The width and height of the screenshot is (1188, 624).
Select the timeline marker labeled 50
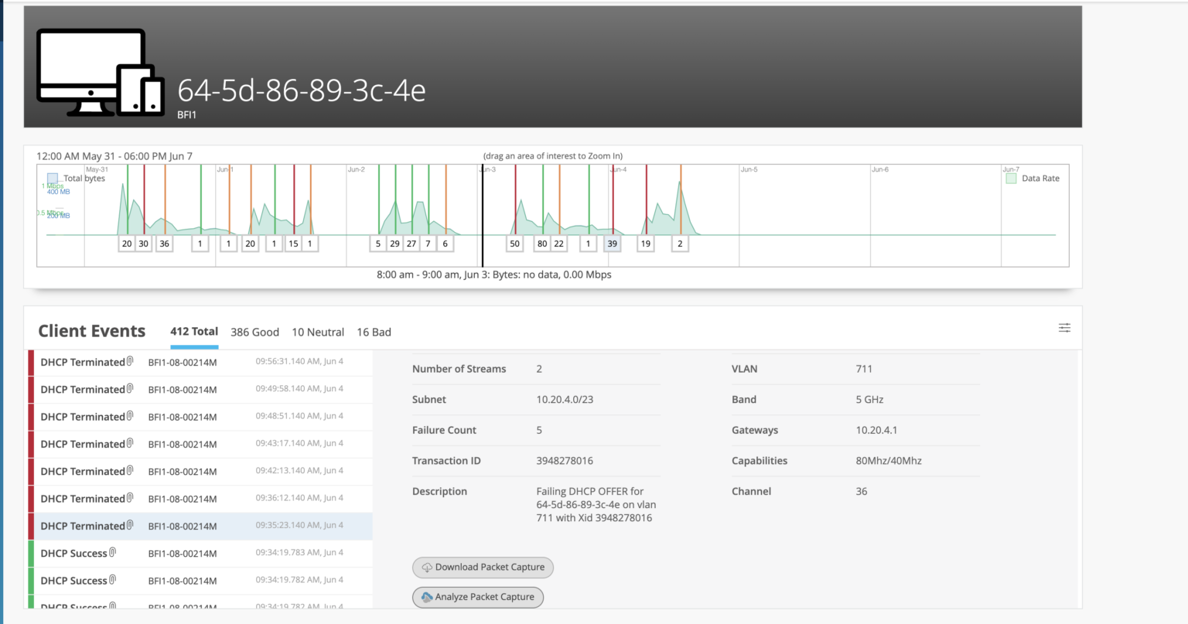514,243
